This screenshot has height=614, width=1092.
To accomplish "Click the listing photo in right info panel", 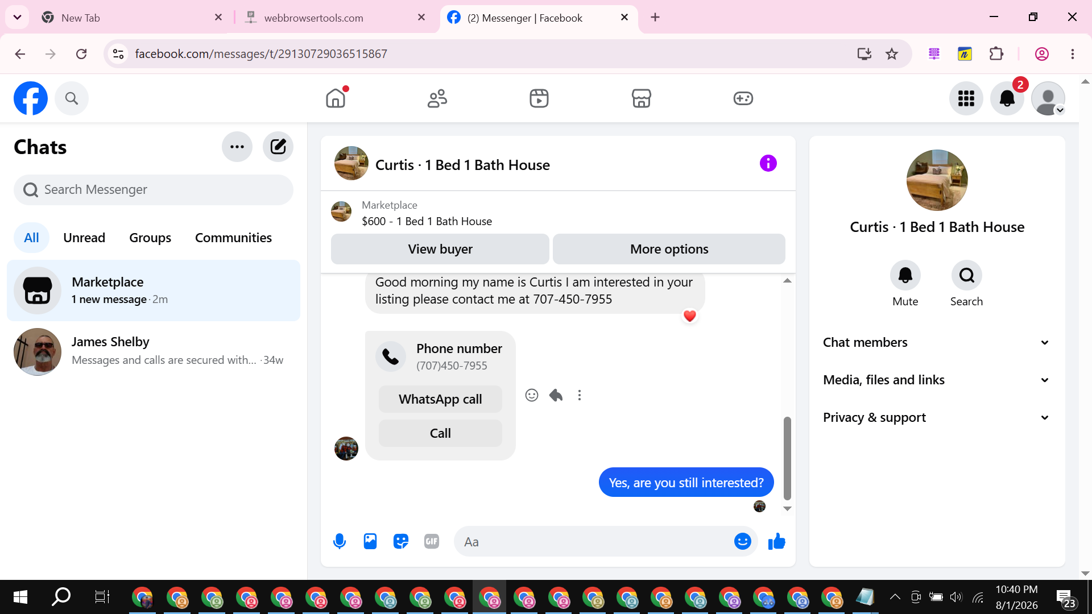I will pyautogui.click(x=937, y=180).
